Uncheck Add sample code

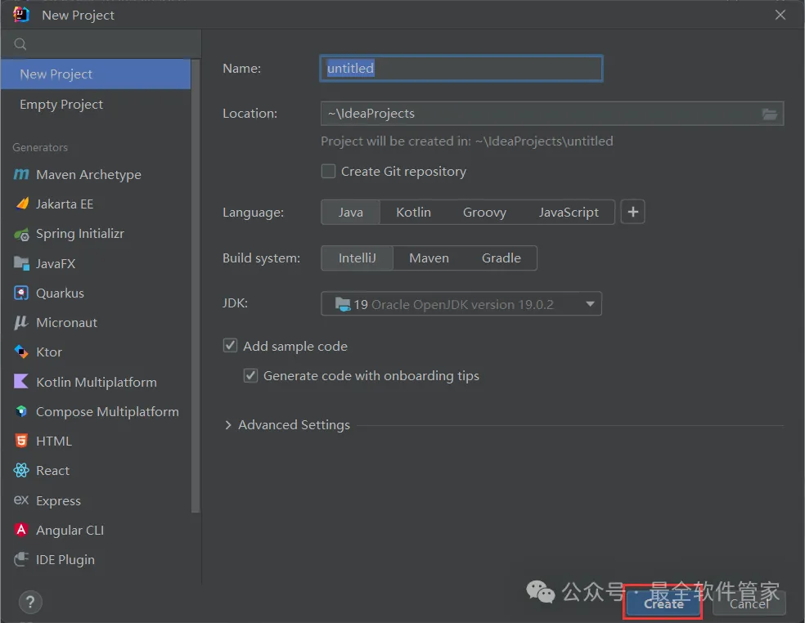tap(230, 345)
